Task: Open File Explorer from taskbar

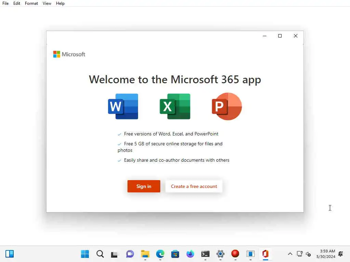Action: 145,254
